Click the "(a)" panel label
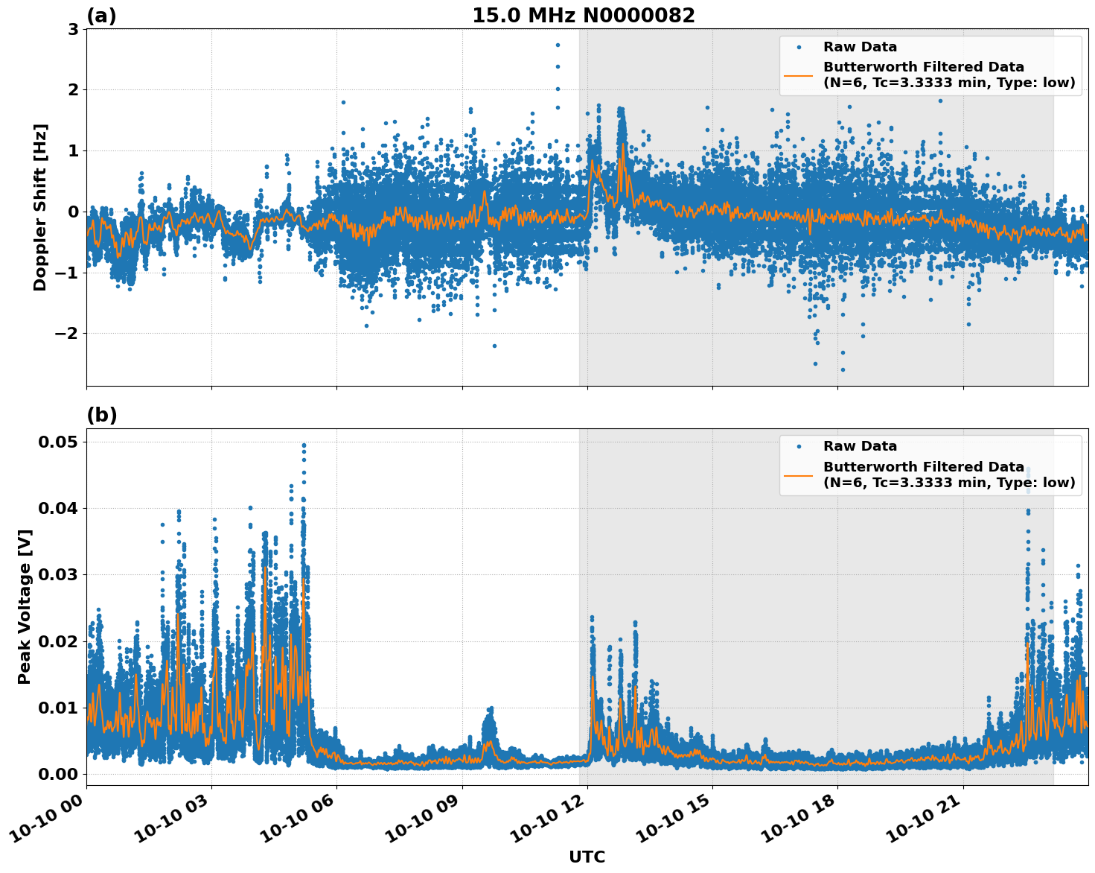The image size is (1095, 873). [101, 16]
